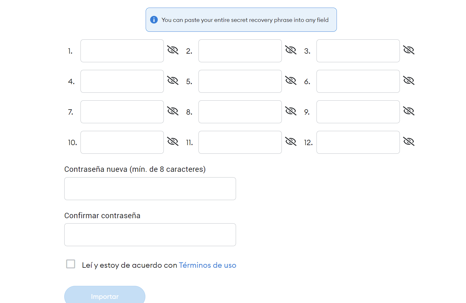Show hidden text of word 2

[x=291, y=50]
